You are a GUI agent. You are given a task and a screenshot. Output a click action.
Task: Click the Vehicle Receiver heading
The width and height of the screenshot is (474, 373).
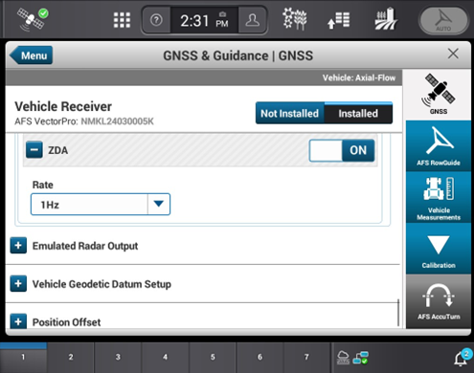pyautogui.click(x=63, y=106)
